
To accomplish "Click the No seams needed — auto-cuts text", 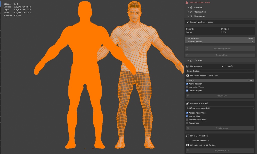I will (204, 76).
